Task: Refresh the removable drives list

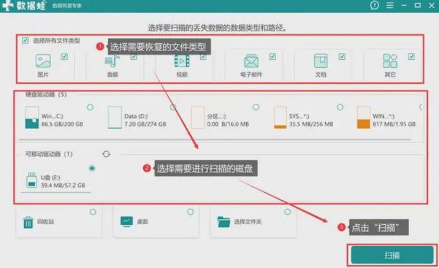Action: pos(106,154)
